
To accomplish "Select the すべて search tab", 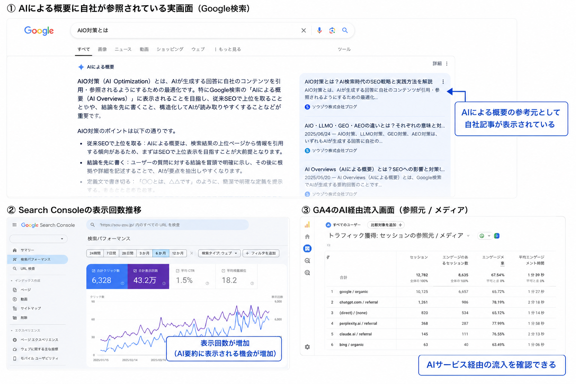I will coord(84,49).
